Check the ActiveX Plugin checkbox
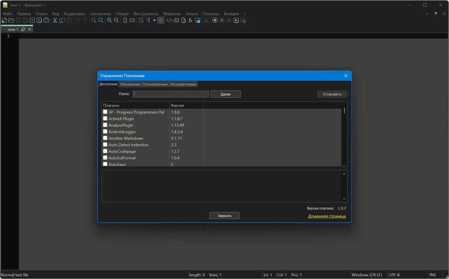The width and height of the screenshot is (449, 279). pyautogui.click(x=105, y=118)
